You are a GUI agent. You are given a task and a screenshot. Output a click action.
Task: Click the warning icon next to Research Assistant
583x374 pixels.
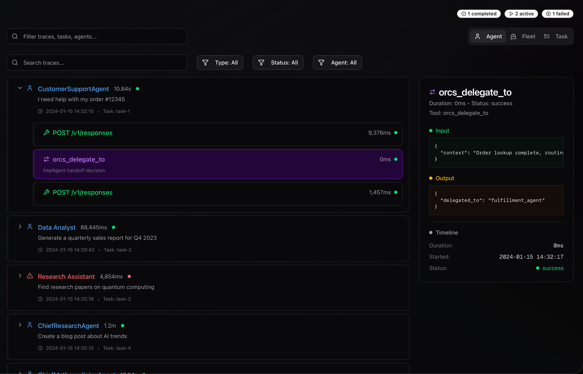(30, 276)
